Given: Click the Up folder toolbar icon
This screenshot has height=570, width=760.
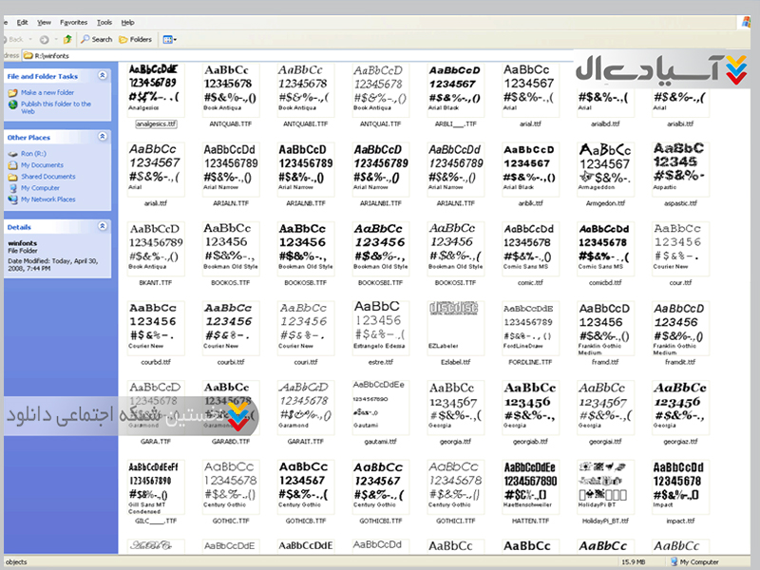Looking at the screenshot, I should (67, 39).
